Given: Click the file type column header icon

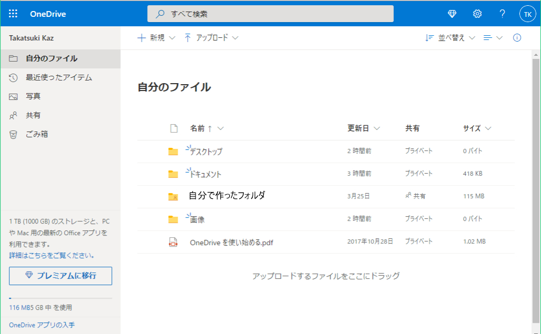Looking at the screenshot, I should click(174, 128).
